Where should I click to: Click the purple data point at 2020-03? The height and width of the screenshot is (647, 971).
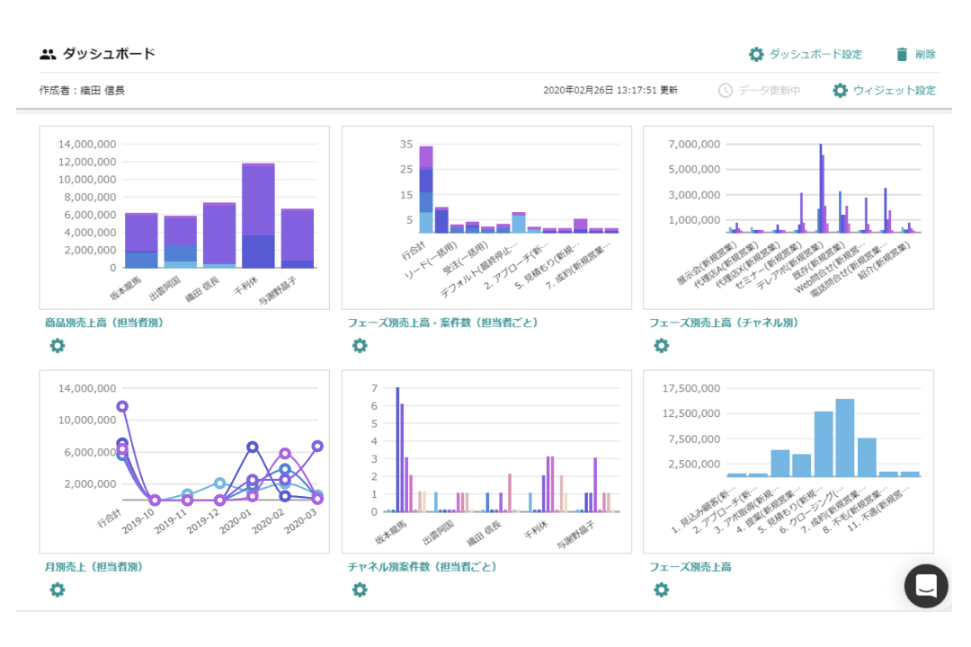tap(317, 446)
